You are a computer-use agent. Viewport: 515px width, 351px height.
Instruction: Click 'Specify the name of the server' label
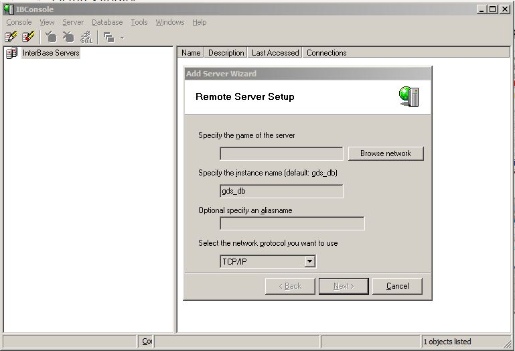[246, 135]
